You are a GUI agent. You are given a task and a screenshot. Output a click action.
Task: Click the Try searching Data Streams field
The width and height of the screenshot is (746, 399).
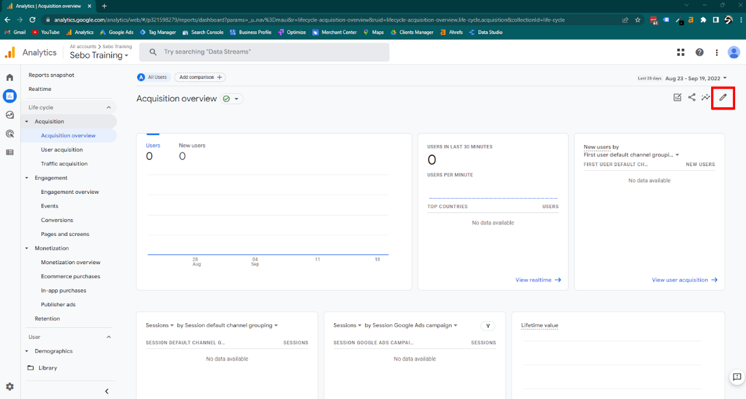point(264,52)
